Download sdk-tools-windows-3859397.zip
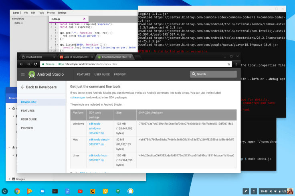 tap(96, 128)
